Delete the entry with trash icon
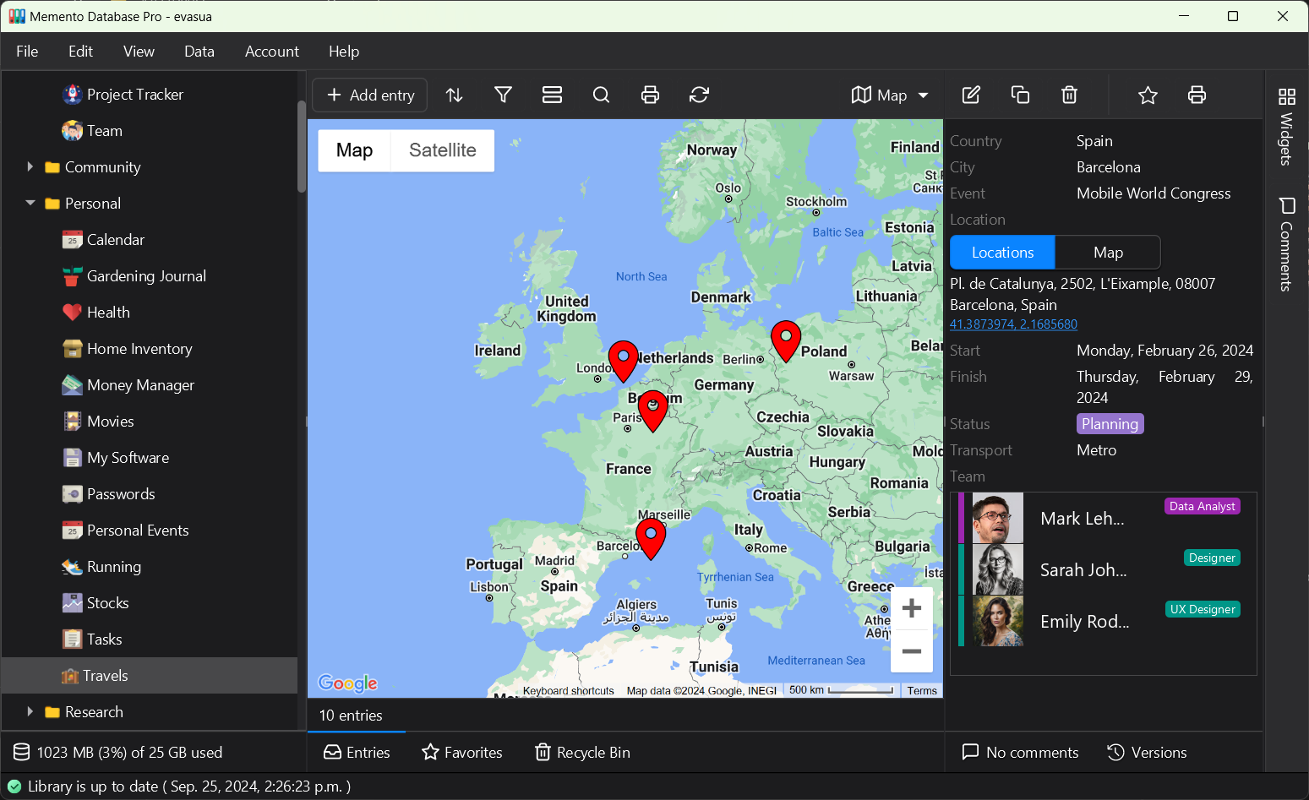This screenshot has width=1309, height=800. (1069, 95)
